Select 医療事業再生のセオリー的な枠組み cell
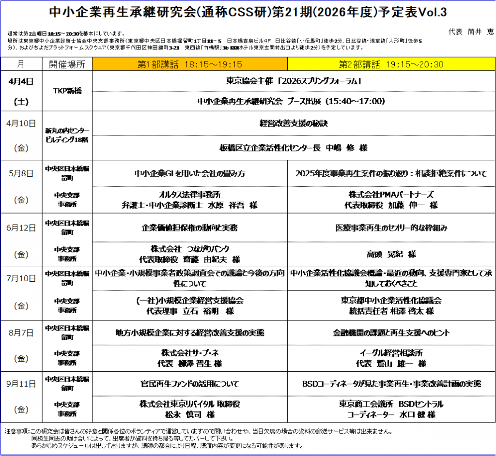 pyautogui.click(x=391, y=228)
